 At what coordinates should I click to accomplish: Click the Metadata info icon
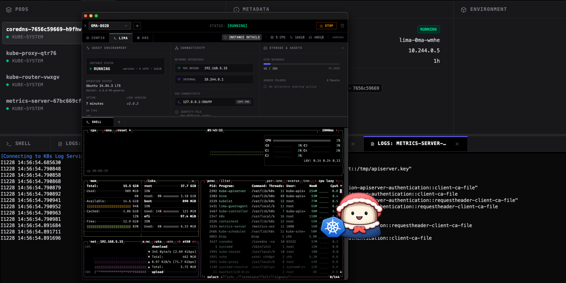(x=236, y=10)
